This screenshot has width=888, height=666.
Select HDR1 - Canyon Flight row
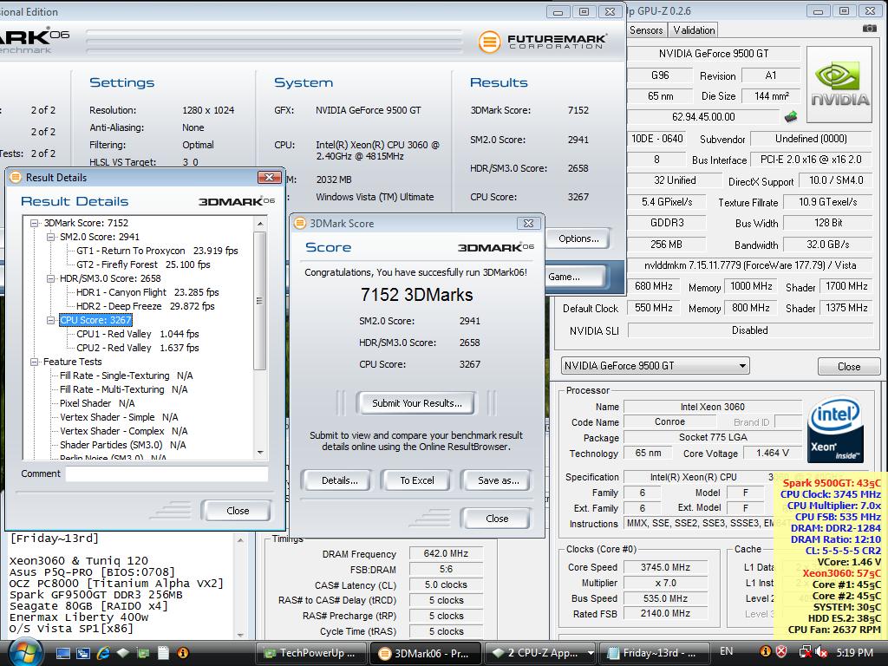[x=147, y=292]
